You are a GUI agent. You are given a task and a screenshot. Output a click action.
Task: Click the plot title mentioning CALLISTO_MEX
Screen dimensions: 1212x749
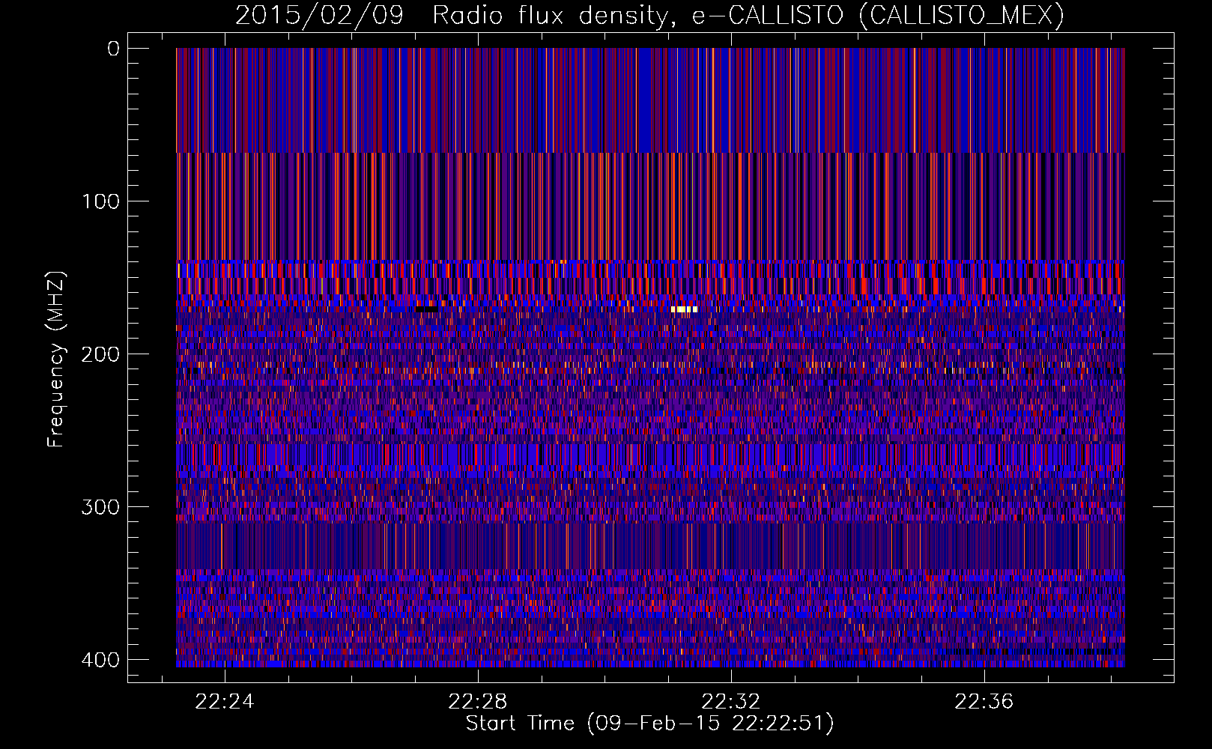click(649, 15)
